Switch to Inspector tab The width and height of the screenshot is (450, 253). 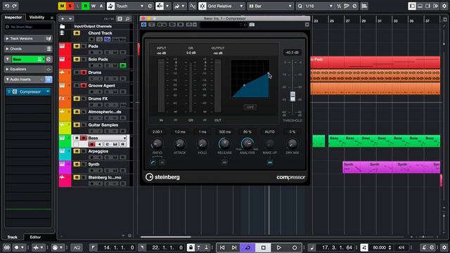pyautogui.click(x=13, y=17)
